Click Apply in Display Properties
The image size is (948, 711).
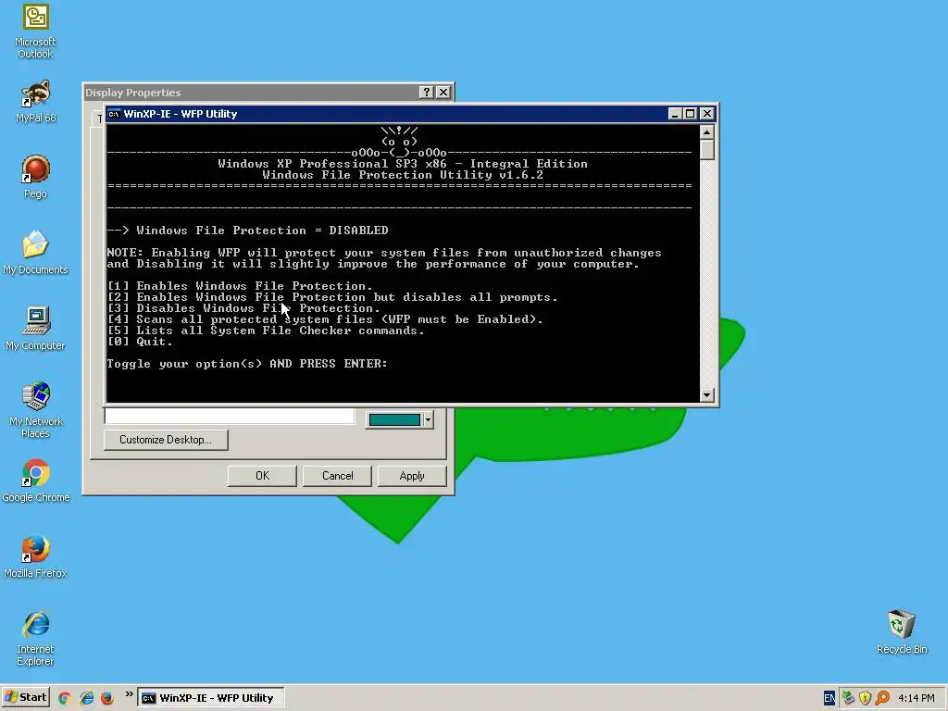(412, 476)
